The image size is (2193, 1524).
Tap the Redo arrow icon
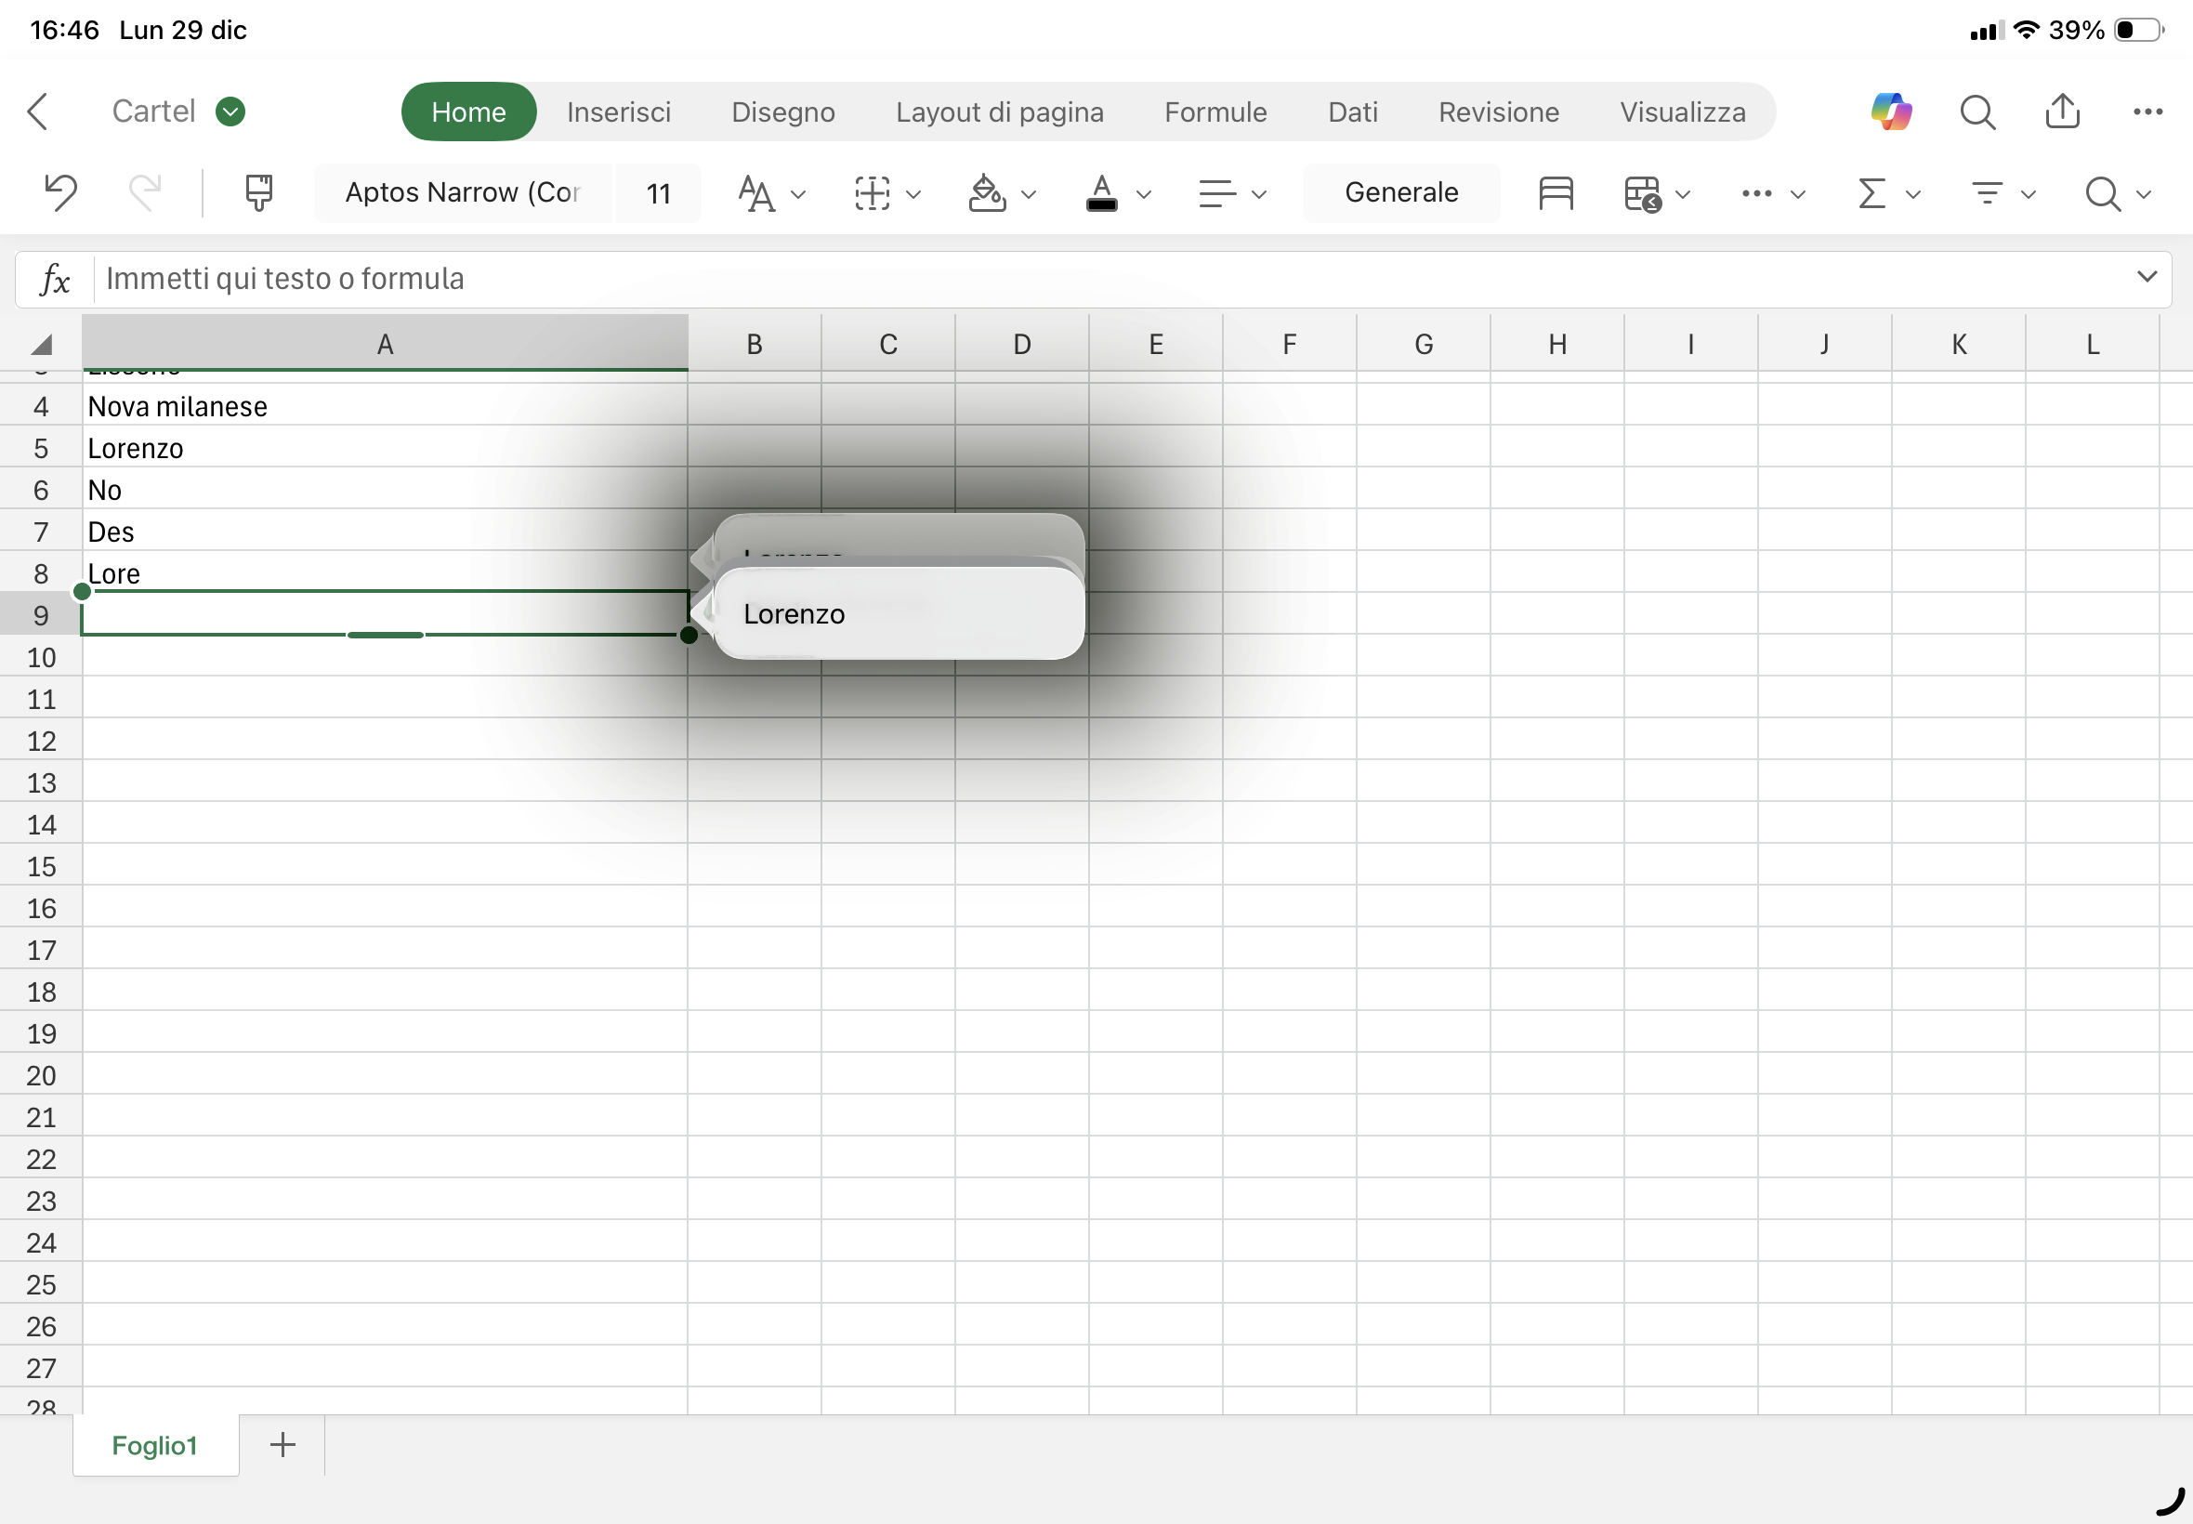[145, 192]
